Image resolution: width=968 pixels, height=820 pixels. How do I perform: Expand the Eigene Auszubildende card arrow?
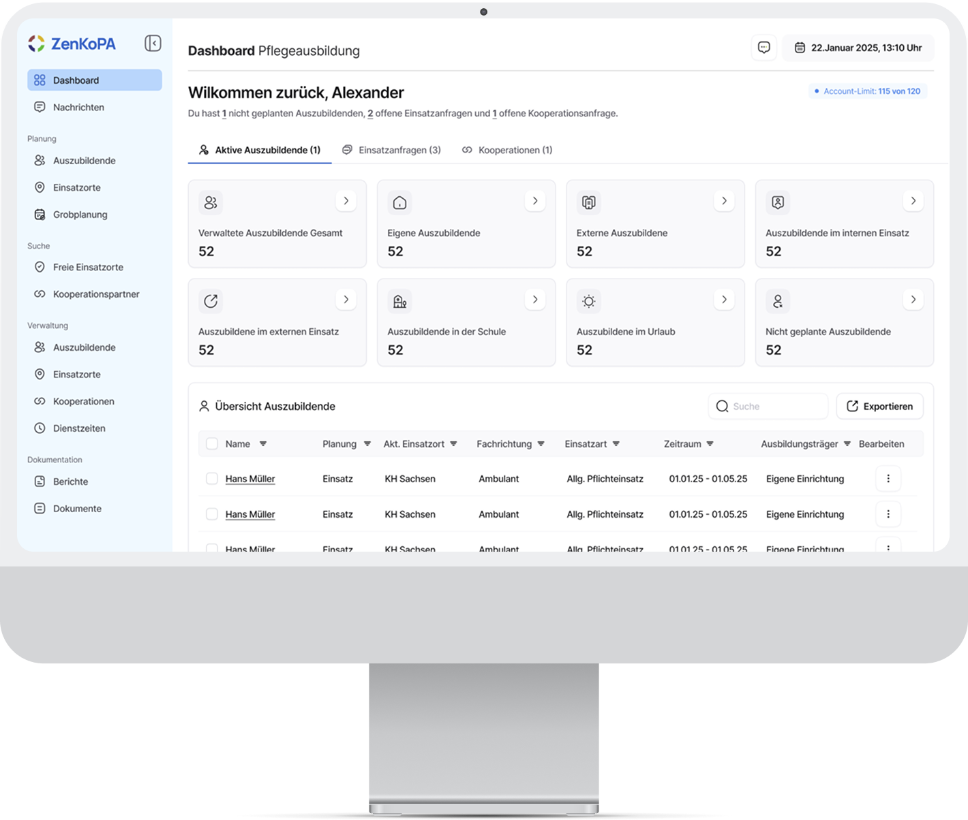click(x=535, y=201)
